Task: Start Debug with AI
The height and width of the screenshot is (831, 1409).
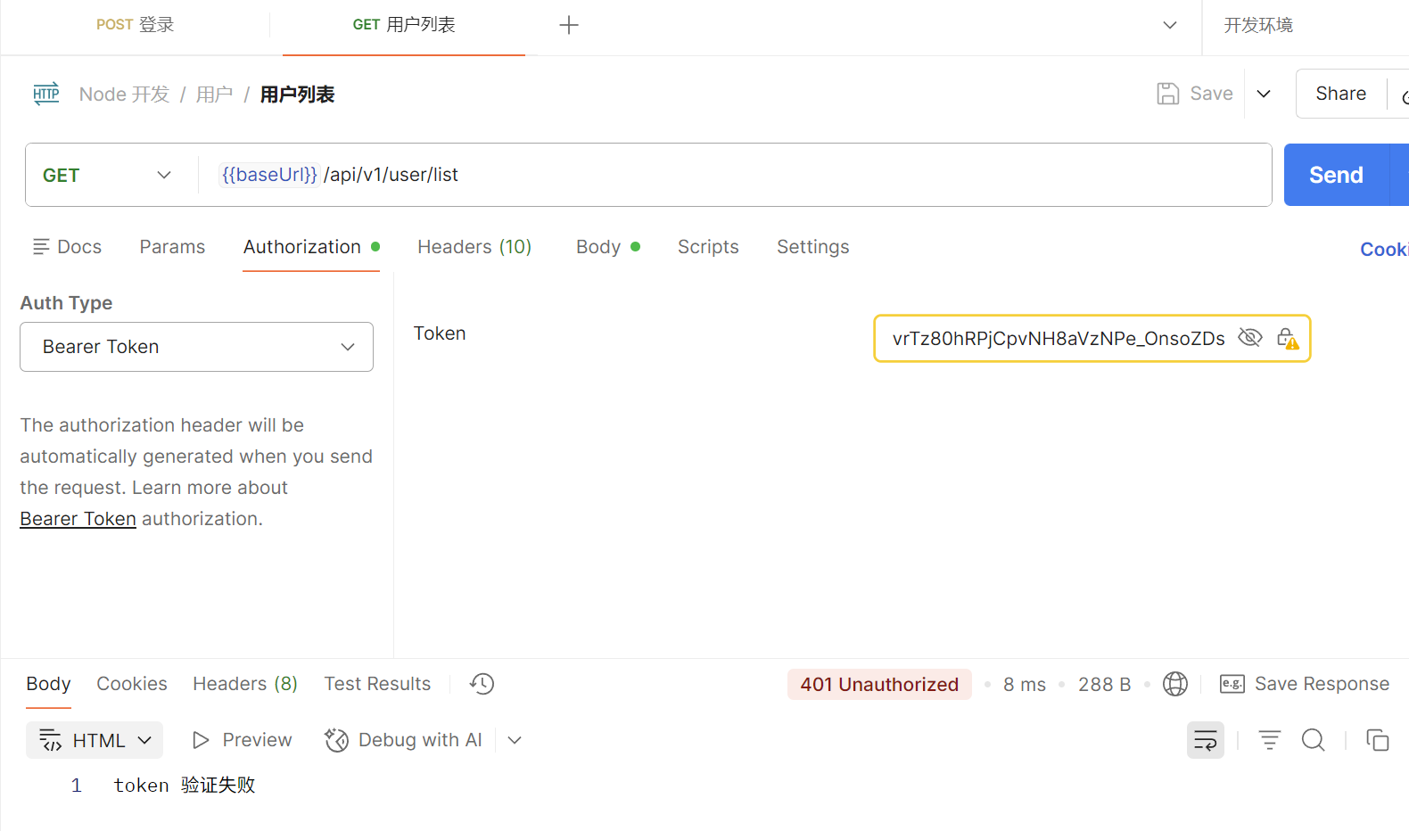Action: click(x=403, y=740)
